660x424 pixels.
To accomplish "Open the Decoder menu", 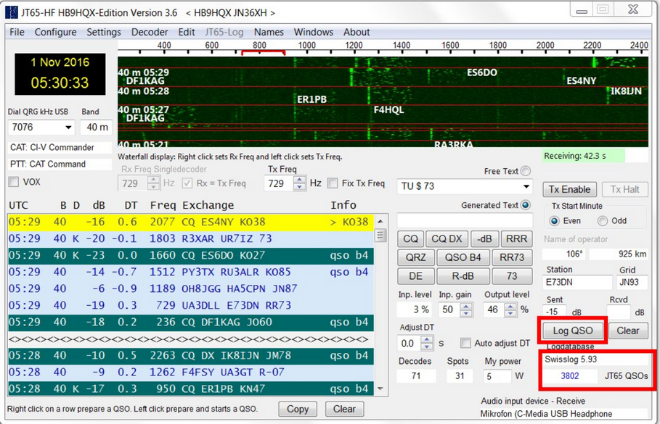I will (150, 32).
